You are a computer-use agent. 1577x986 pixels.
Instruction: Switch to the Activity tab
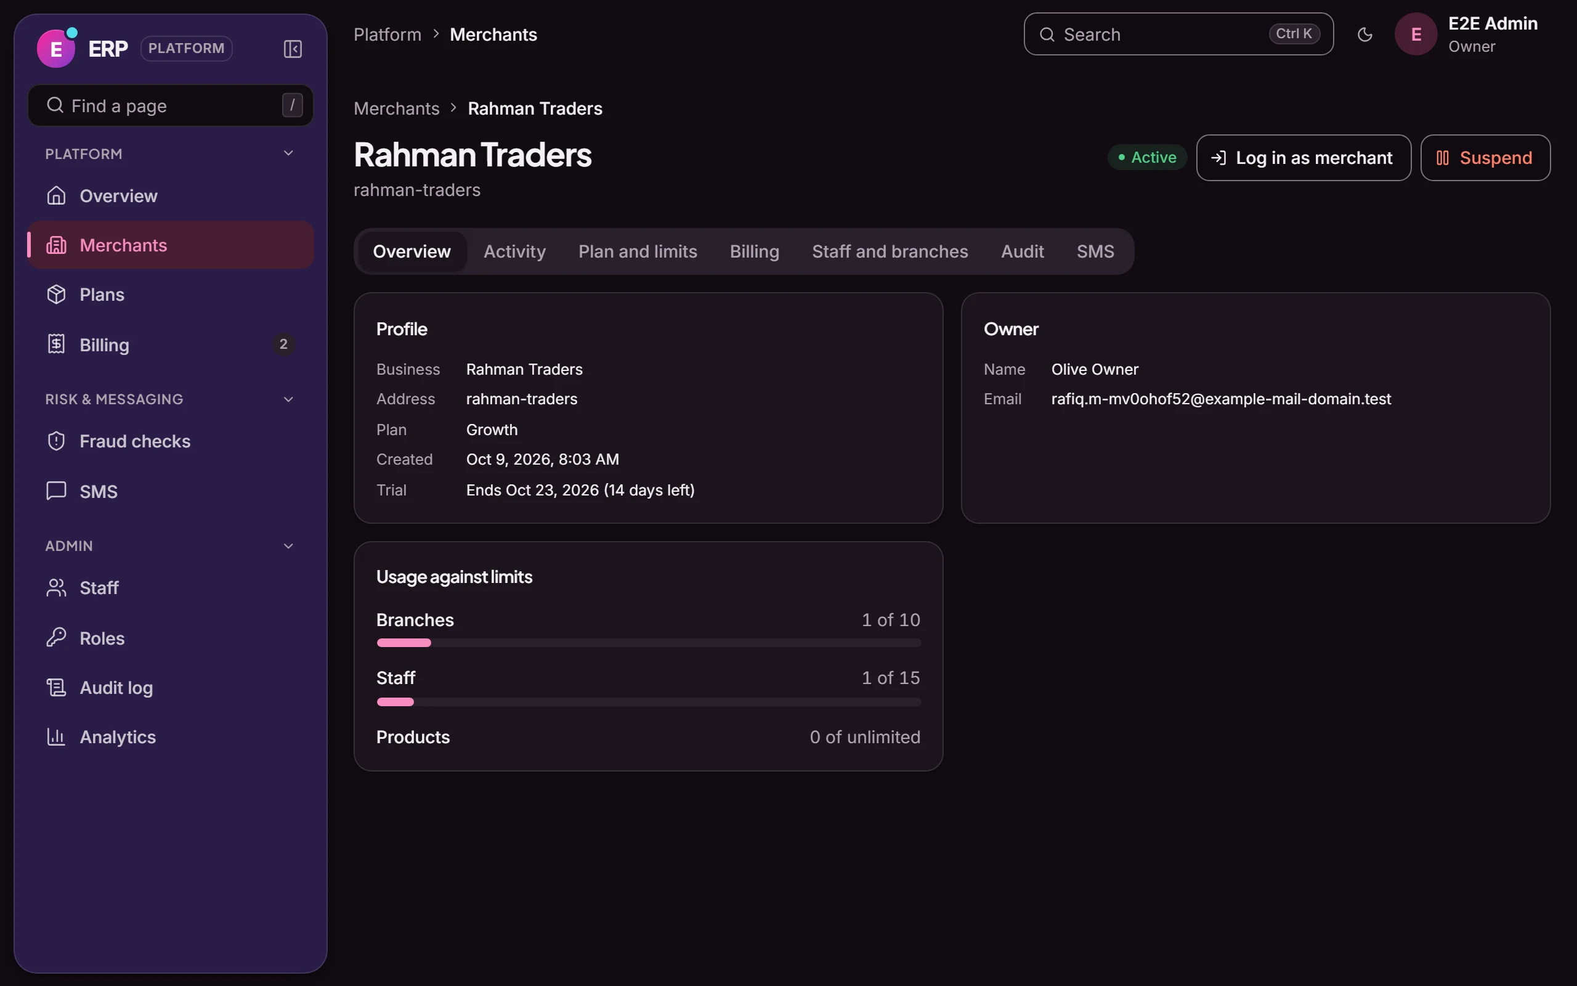(515, 251)
